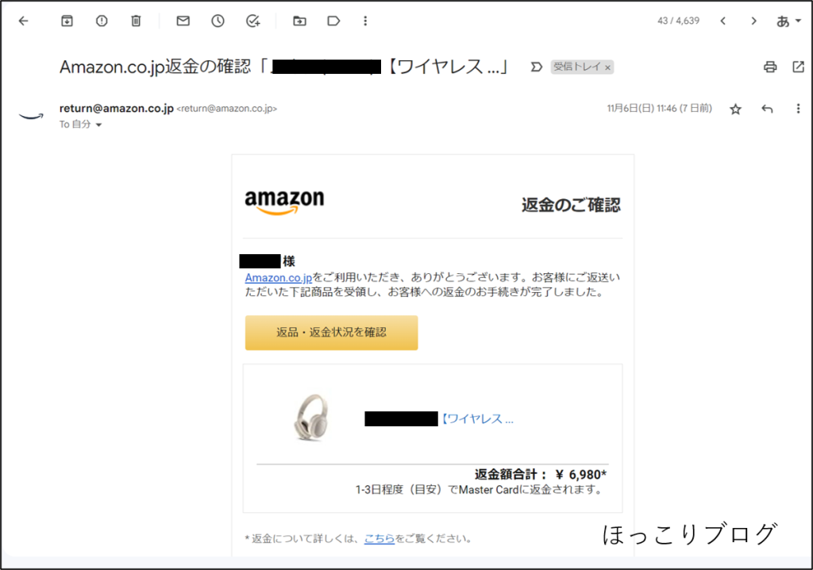Print the email with the printer icon

tap(770, 67)
